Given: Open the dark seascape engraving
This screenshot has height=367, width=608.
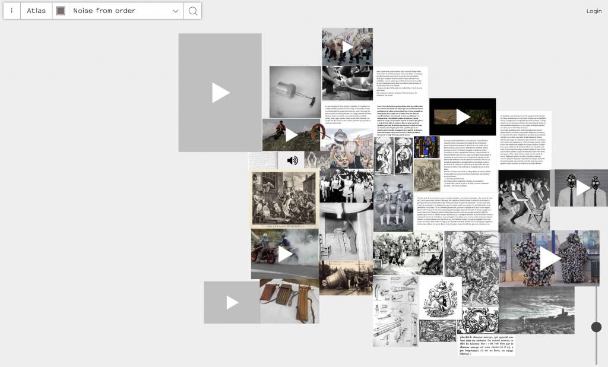Looking at the screenshot, I should [536, 310].
